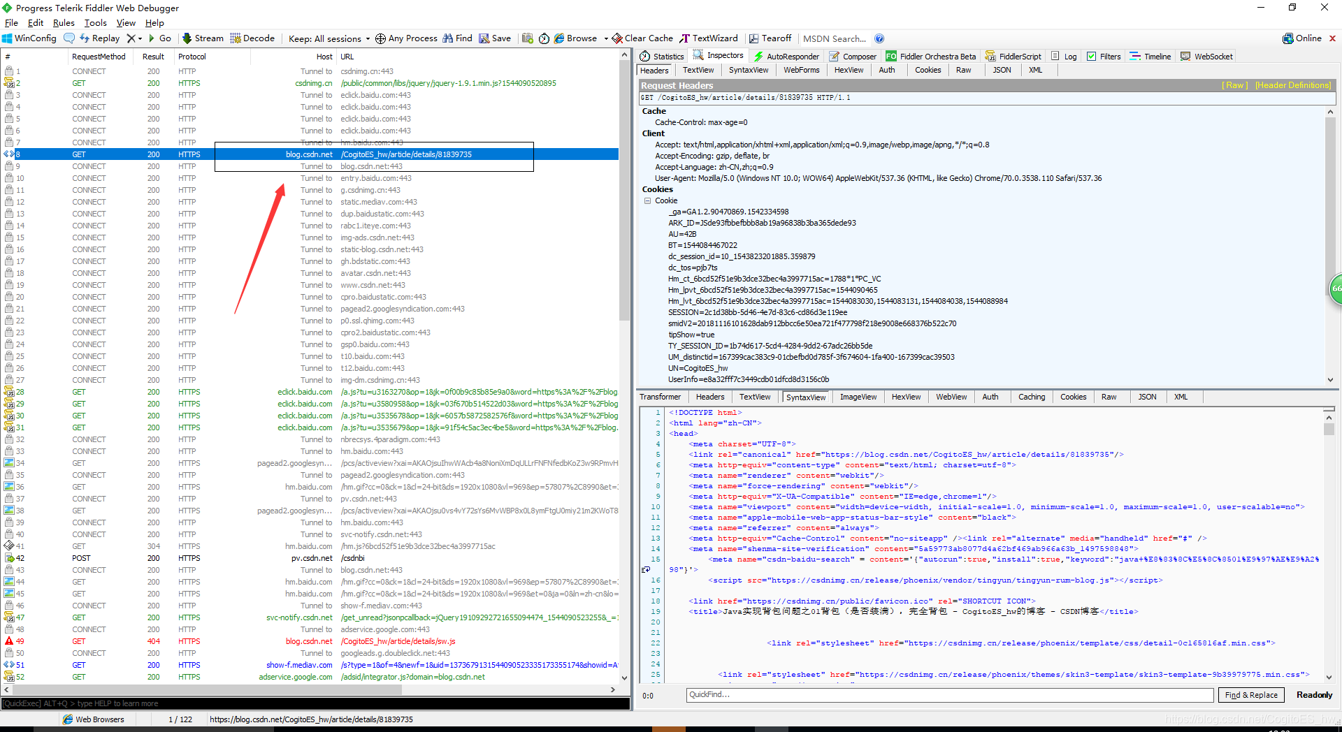
Task: Switch response inspector to Transformer tab
Action: [660, 397]
